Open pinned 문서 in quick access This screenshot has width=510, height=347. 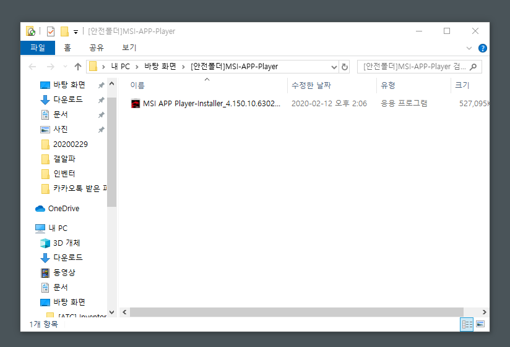60,115
